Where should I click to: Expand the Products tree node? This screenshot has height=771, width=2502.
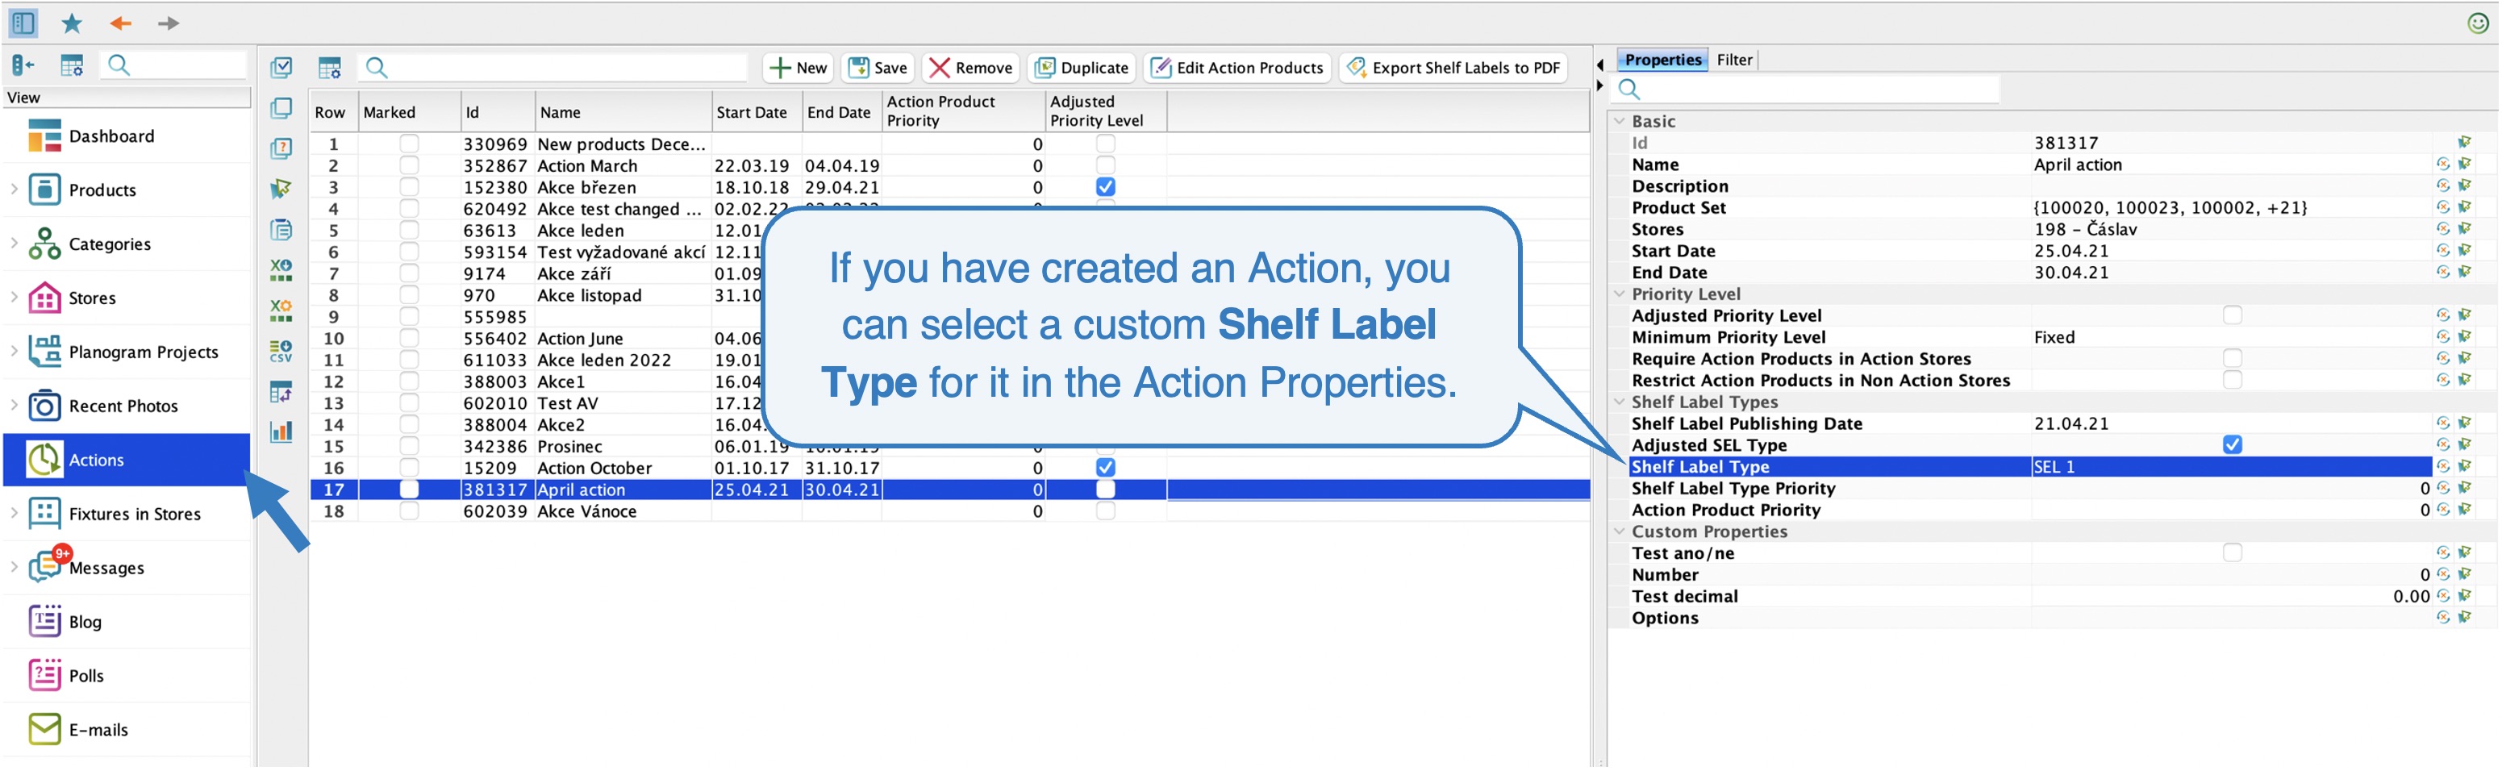(14, 189)
